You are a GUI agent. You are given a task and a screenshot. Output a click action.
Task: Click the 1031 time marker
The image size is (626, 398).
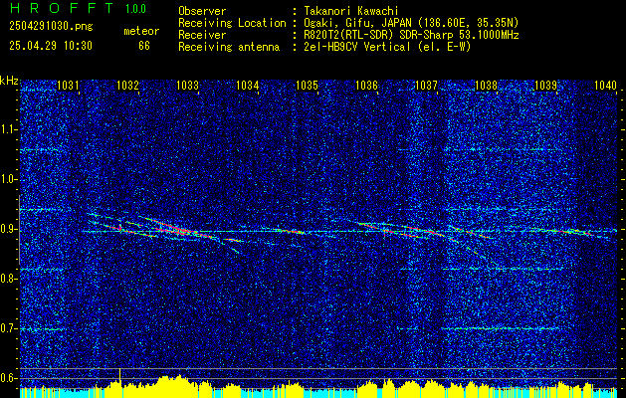click(68, 85)
